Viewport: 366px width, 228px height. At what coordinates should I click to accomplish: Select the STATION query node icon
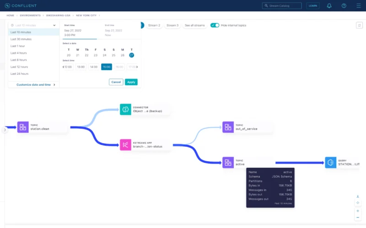click(x=331, y=162)
